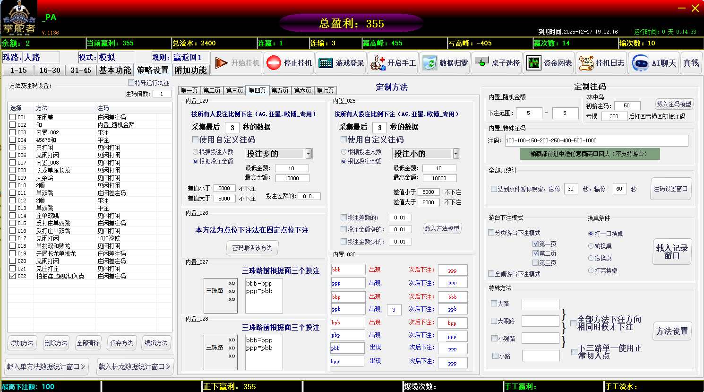Reset data with the 数据归零 icon

(429, 63)
